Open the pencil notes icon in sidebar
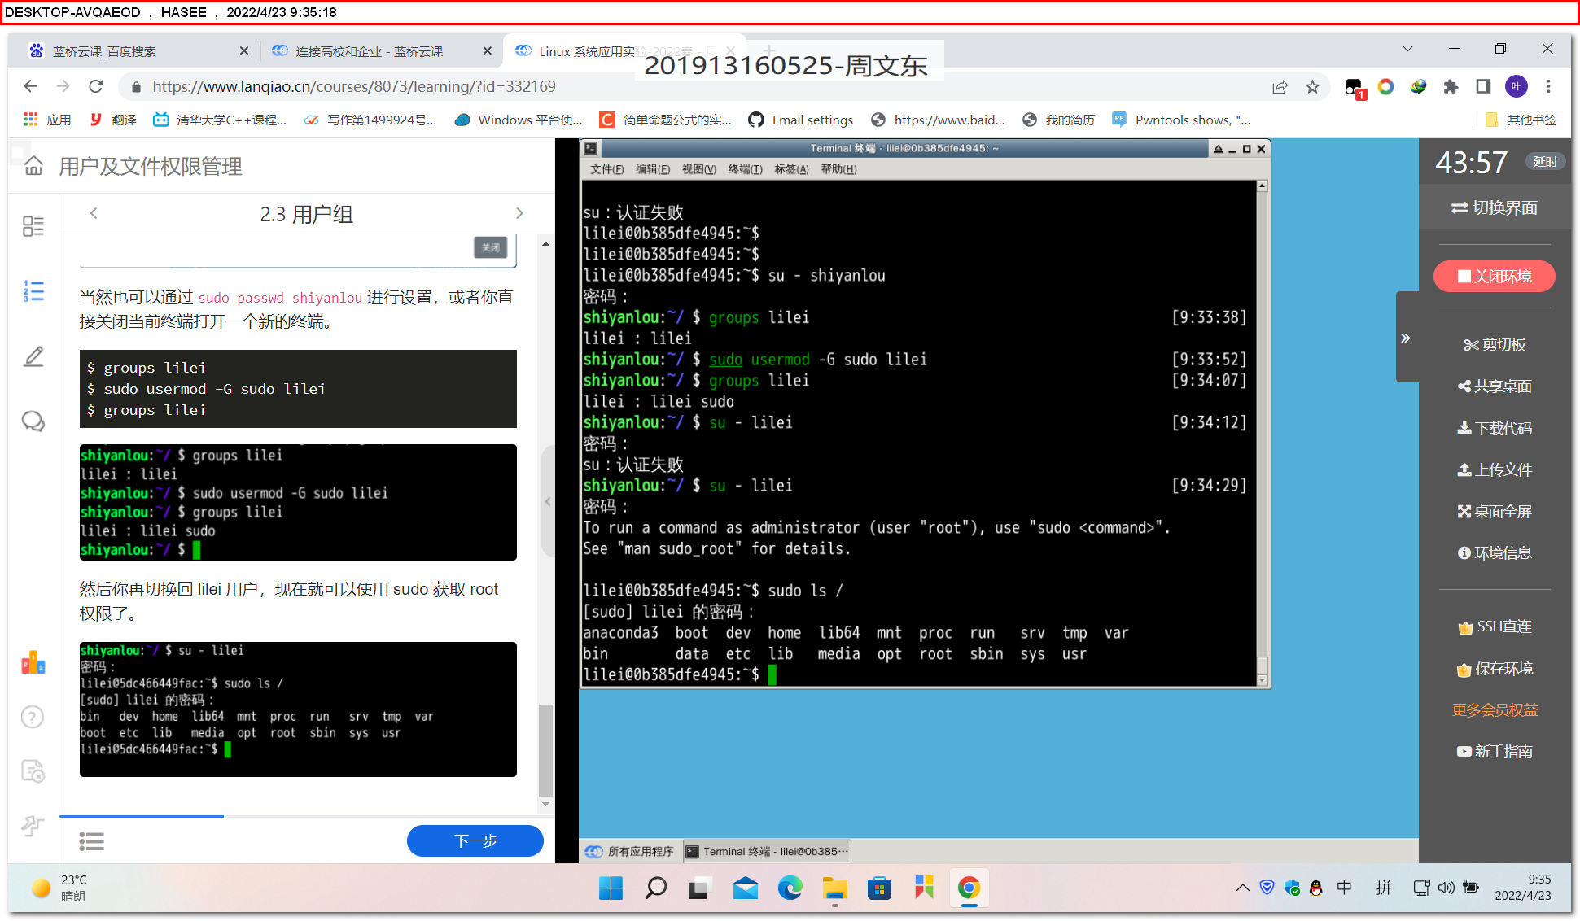1580x921 pixels. [x=33, y=356]
